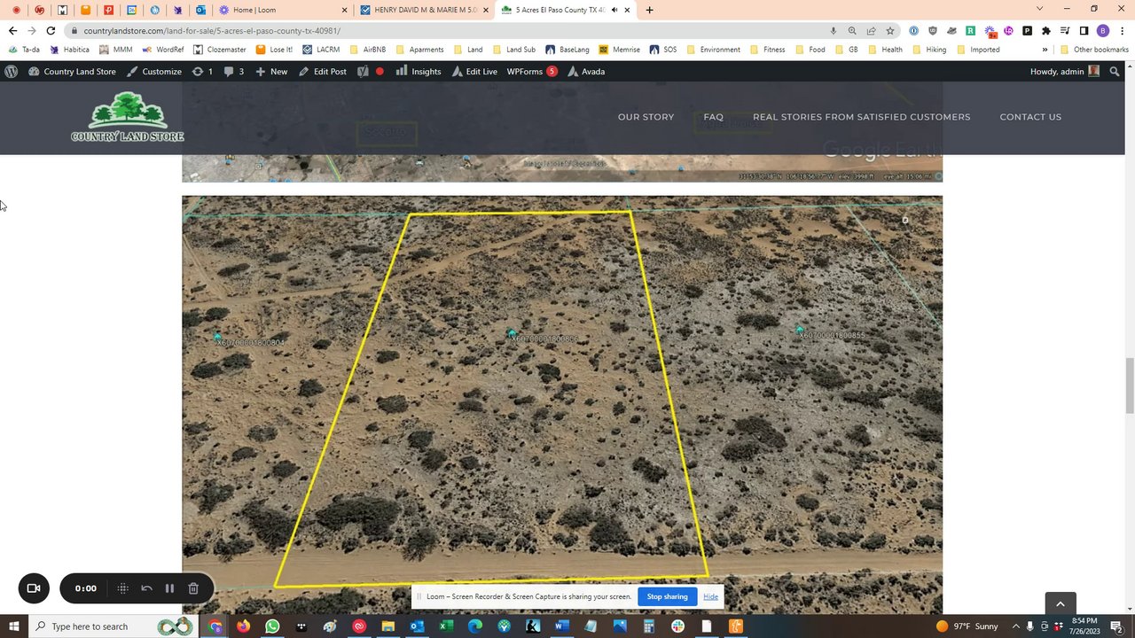Click Edit Post in admin bar
Screen dimensions: 1135x638
point(323,72)
